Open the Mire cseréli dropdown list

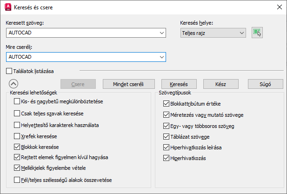(x=161, y=57)
